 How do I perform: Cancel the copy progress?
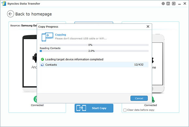click(139, 98)
